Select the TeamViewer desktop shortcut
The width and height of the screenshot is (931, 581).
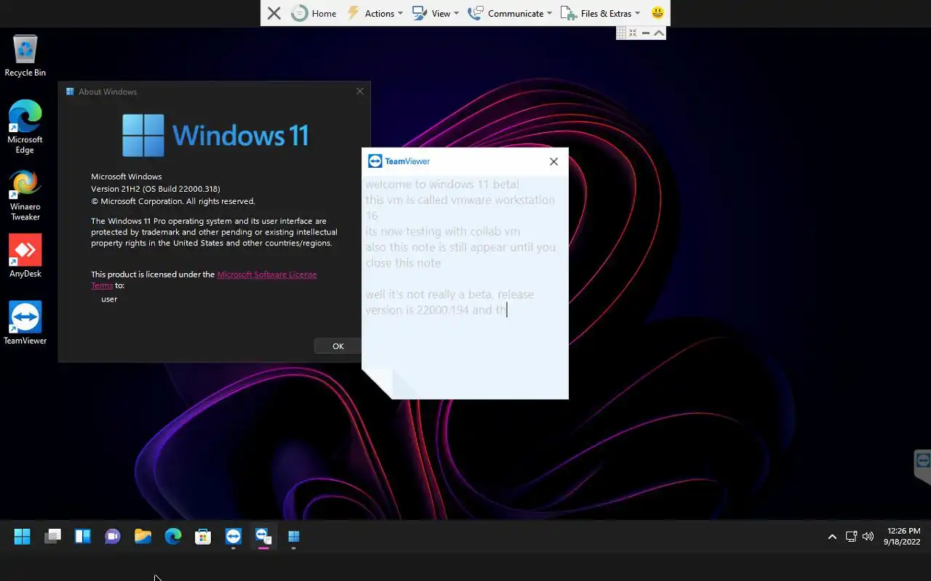(25, 323)
